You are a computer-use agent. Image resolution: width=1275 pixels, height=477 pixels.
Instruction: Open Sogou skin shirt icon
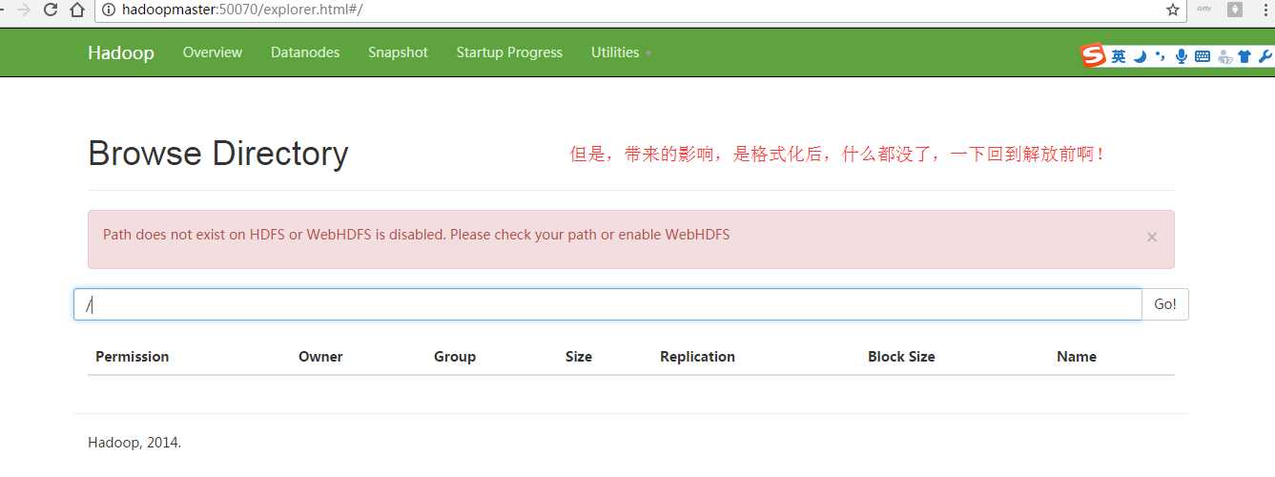point(1244,56)
